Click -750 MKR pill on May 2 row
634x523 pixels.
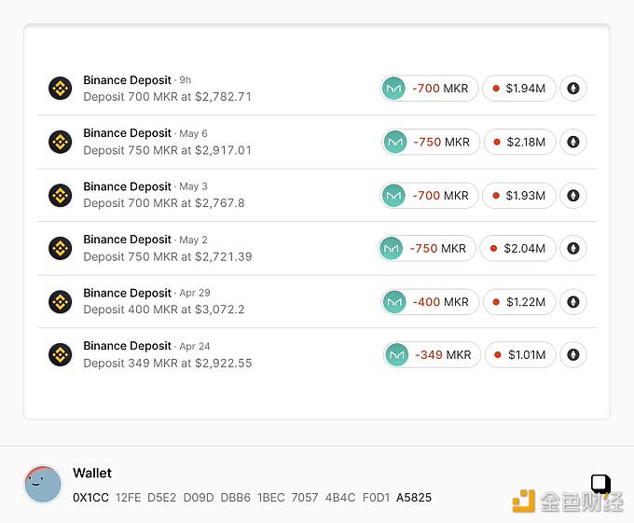[x=427, y=249]
